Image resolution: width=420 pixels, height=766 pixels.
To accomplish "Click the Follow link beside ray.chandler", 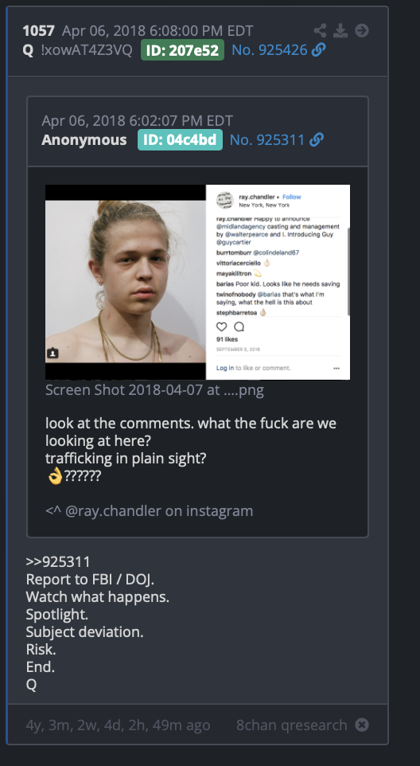I will (292, 197).
